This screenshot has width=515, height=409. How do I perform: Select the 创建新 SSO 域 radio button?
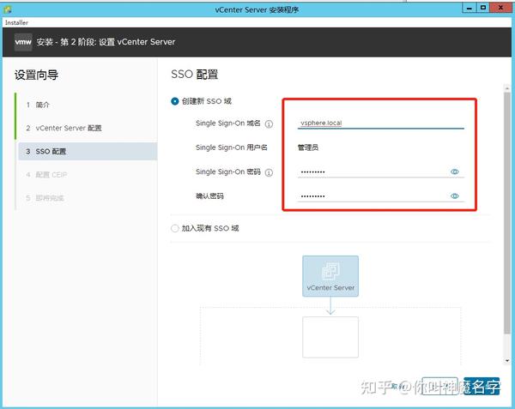click(175, 101)
